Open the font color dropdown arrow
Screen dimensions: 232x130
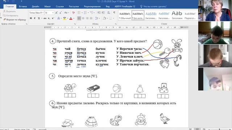74,18
